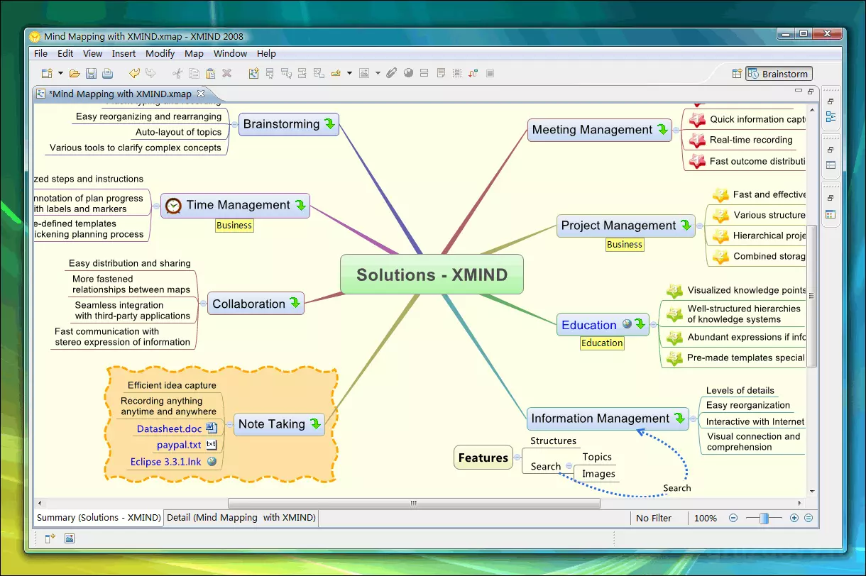Select the central Solutions - XMIND topic
The width and height of the screenshot is (866, 576).
[x=432, y=275]
